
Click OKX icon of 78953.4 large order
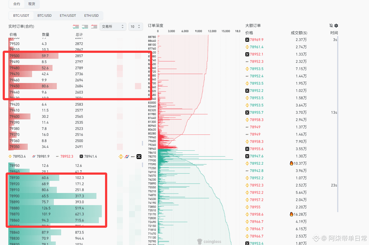(x=247, y=243)
